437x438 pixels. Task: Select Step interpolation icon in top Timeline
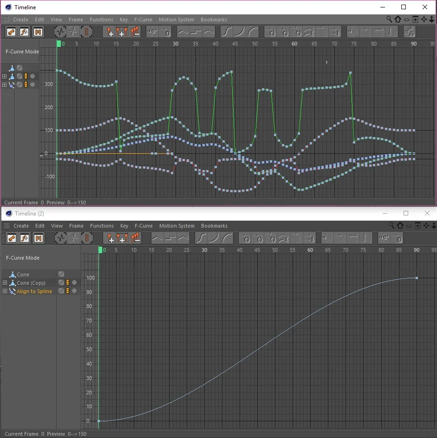[x=196, y=32]
